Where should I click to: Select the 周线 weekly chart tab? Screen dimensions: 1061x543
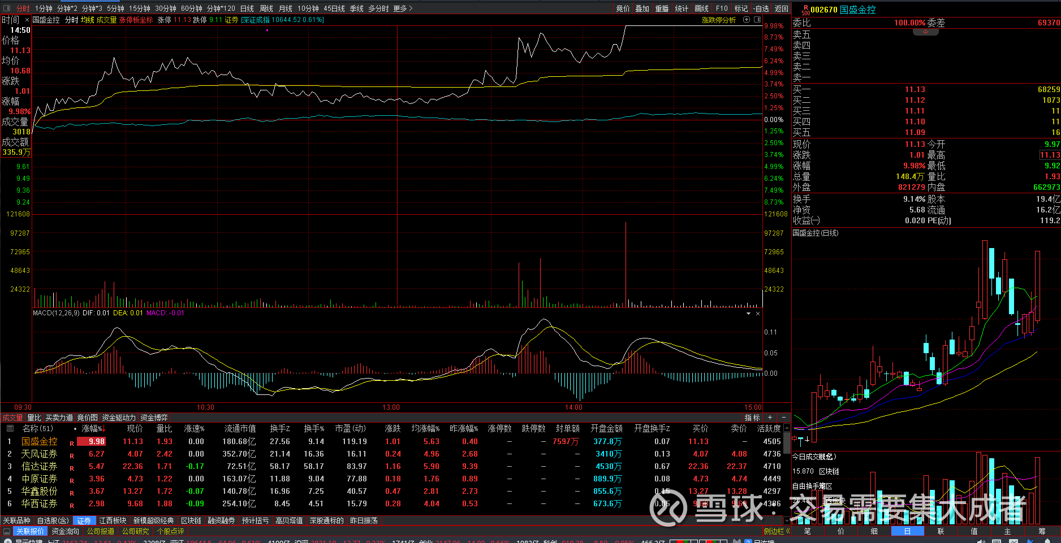pyautogui.click(x=266, y=8)
